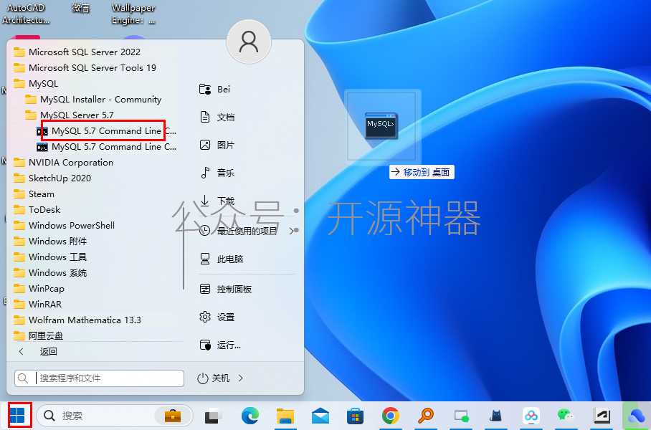This screenshot has height=430, width=651.
Task: Open Microsoft Store from the taskbar
Action: pos(355,416)
